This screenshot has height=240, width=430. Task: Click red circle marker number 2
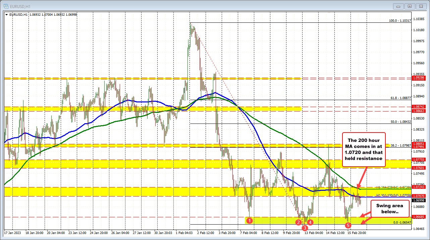pyautogui.click(x=298, y=222)
